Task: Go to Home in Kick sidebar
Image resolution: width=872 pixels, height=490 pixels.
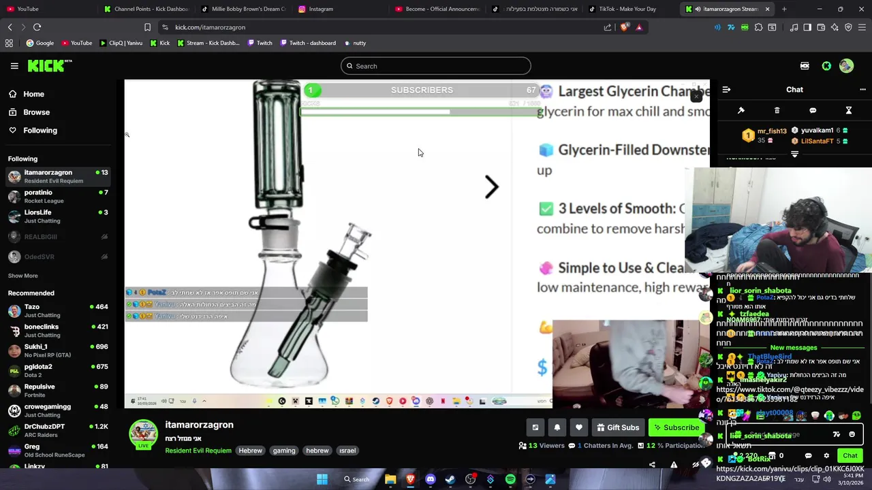Action: pyautogui.click(x=27, y=94)
